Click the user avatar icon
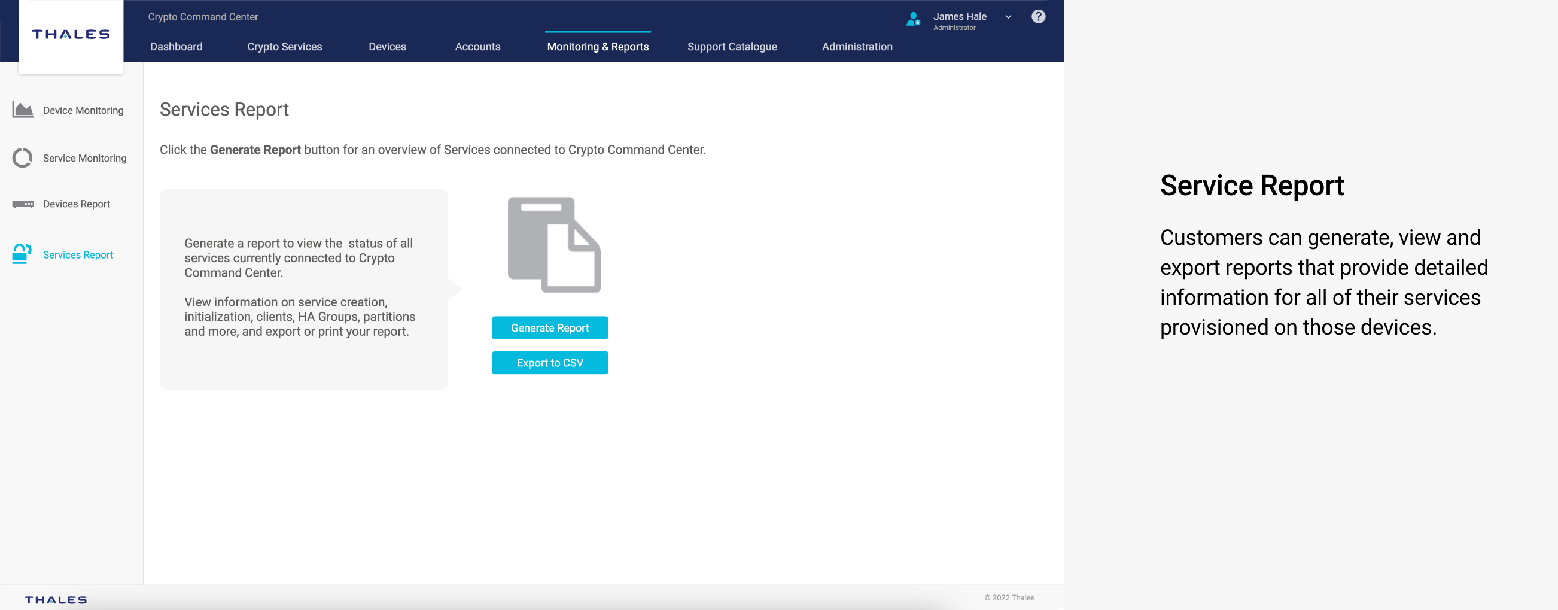Image resolution: width=1558 pixels, height=610 pixels. coord(913,19)
